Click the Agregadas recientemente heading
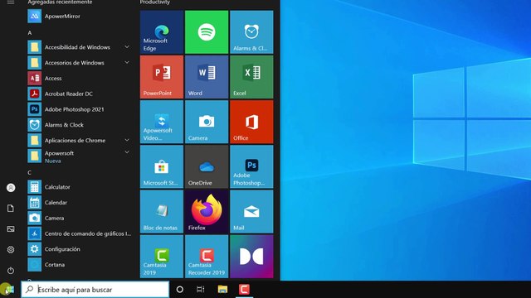The width and height of the screenshot is (531, 298). click(60, 2)
